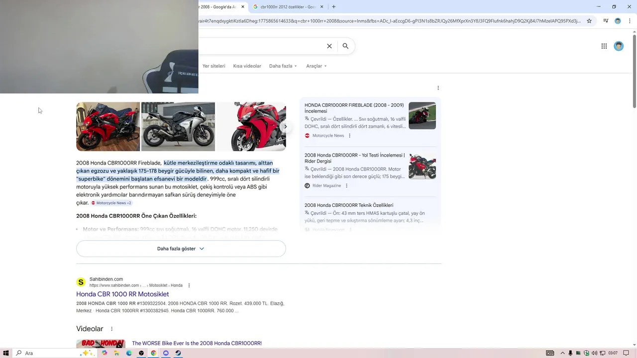This screenshot has height=358, width=637.
Task: Open the red Fireblade side-view image
Action: pyautogui.click(x=251, y=126)
